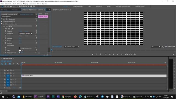This screenshot has height=99, width=176.
Task: Select the Slip tool in toolbar
Action: (23, 7)
